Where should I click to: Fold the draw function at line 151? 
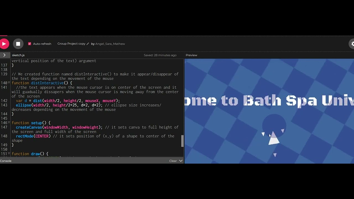9,154
